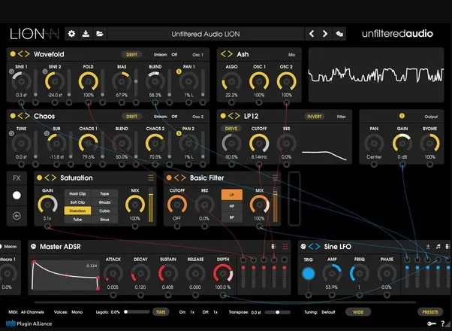This screenshot has height=331, width=452.
Task: Click the PAN 1 S badge icon
Action: coord(179,71)
